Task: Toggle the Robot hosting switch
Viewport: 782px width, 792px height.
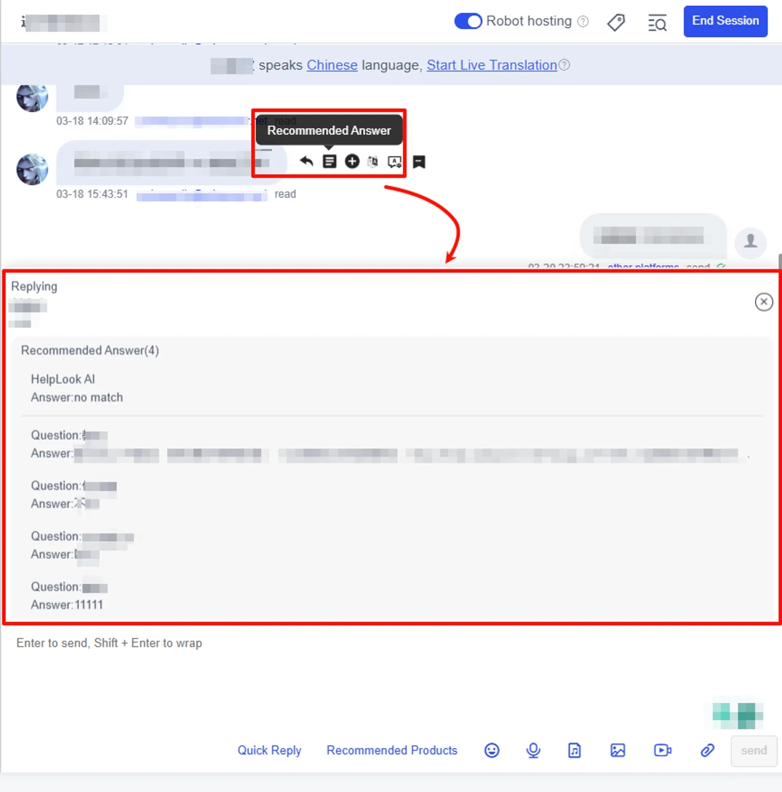Action: pos(468,21)
